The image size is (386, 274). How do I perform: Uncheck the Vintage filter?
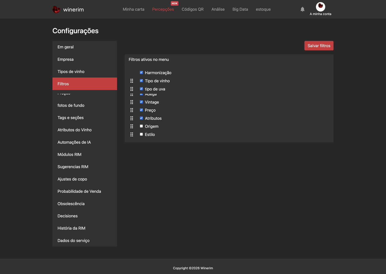tap(141, 102)
